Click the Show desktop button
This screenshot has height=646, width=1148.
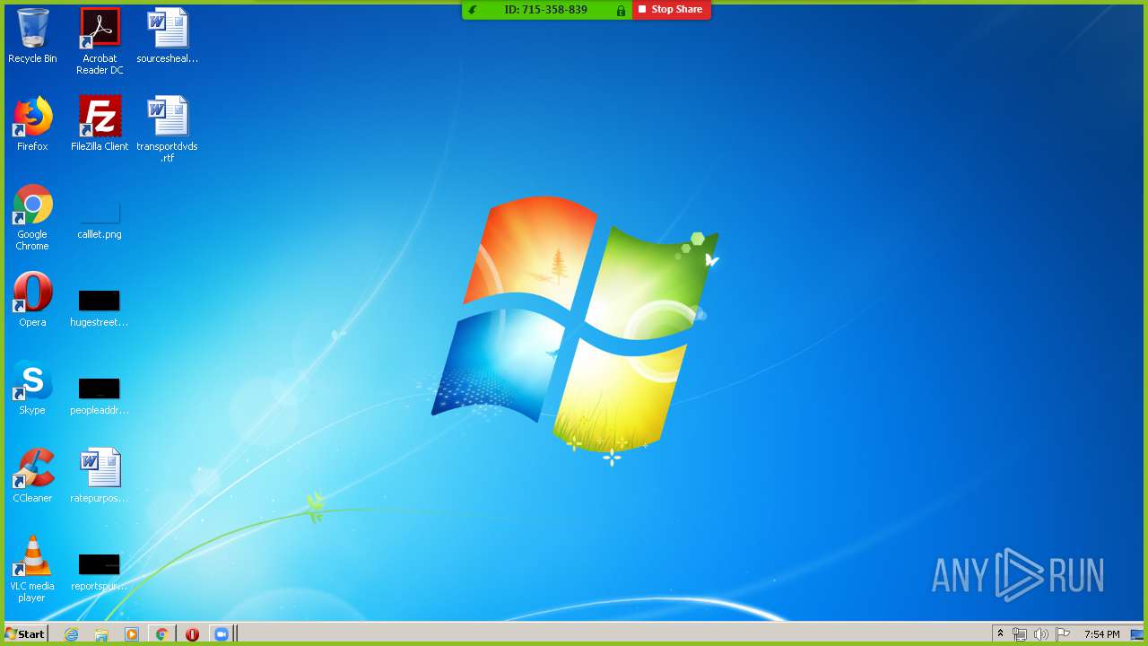coord(1137,634)
